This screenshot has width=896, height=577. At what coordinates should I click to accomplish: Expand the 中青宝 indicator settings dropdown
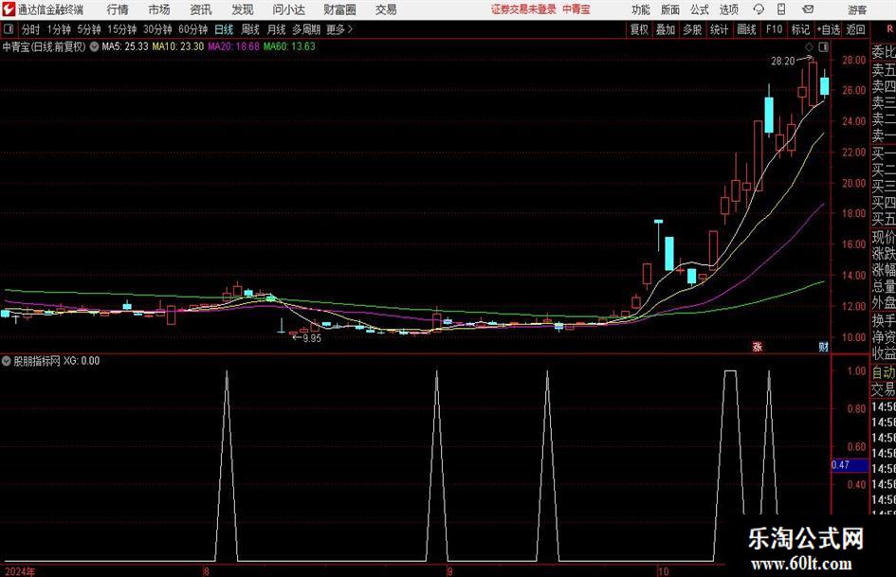[x=94, y=46]
